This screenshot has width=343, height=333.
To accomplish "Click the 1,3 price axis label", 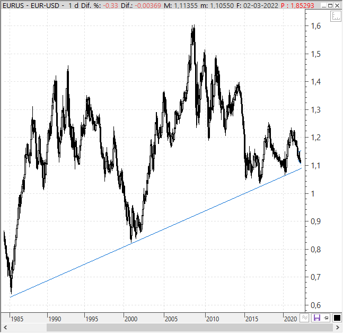I will (x=316, y=110).
